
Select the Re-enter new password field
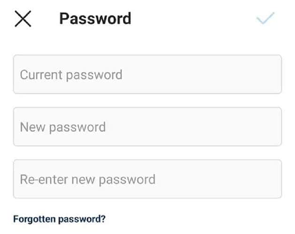[x=147, y=179]
